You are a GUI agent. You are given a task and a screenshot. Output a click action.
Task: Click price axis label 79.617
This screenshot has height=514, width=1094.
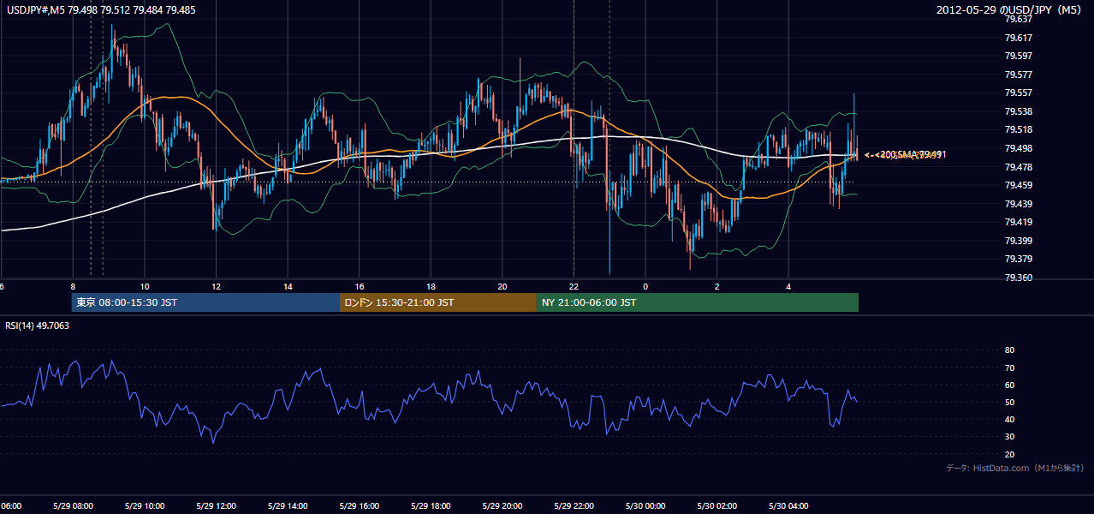[x=1020, y=37]
